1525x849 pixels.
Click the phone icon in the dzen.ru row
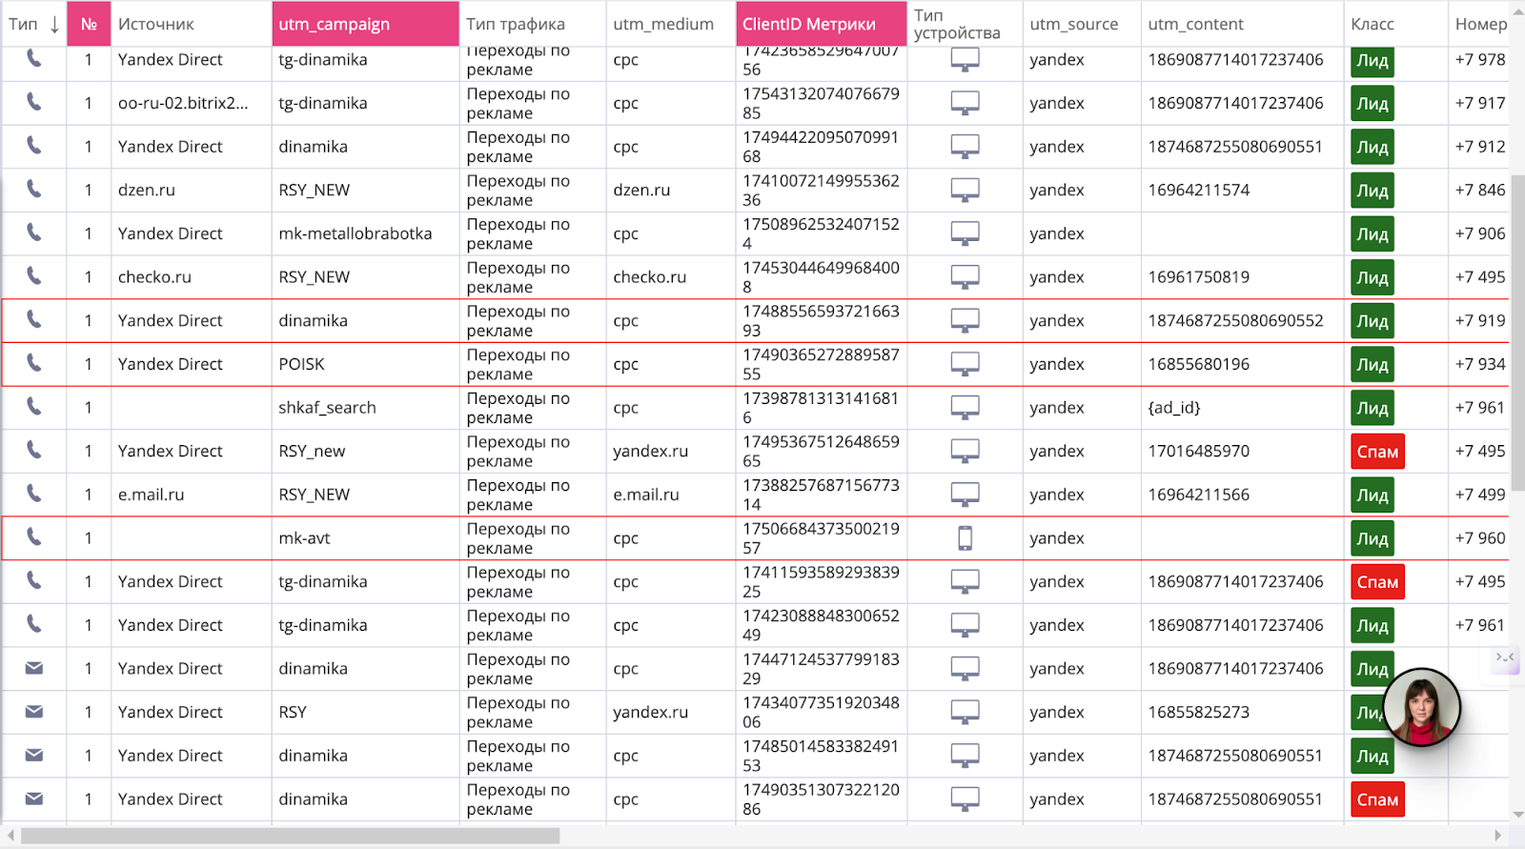point(33,189)
